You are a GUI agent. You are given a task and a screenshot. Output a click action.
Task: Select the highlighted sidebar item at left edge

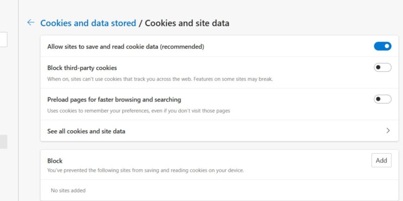click(3, 142)
